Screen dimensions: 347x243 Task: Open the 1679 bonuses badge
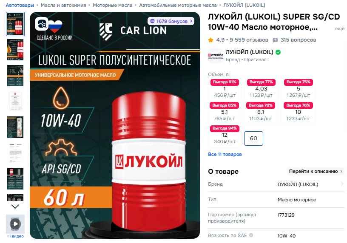coord(171,21)
